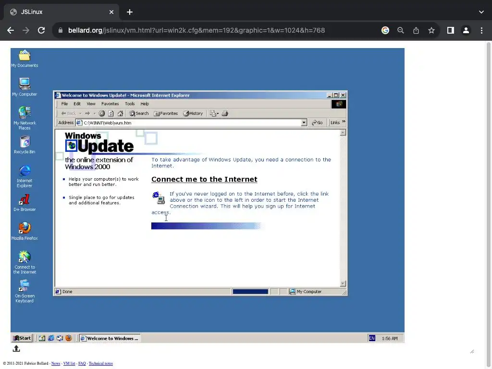Click the upload file arrow icon below VM
Viewport: 492px width, 369px height.
(x=16, y=348)
